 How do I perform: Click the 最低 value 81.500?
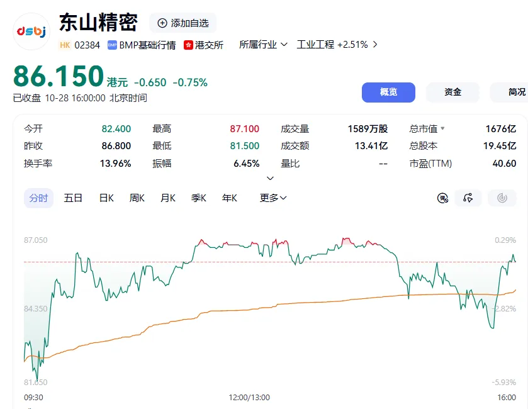tap(244, 146)
